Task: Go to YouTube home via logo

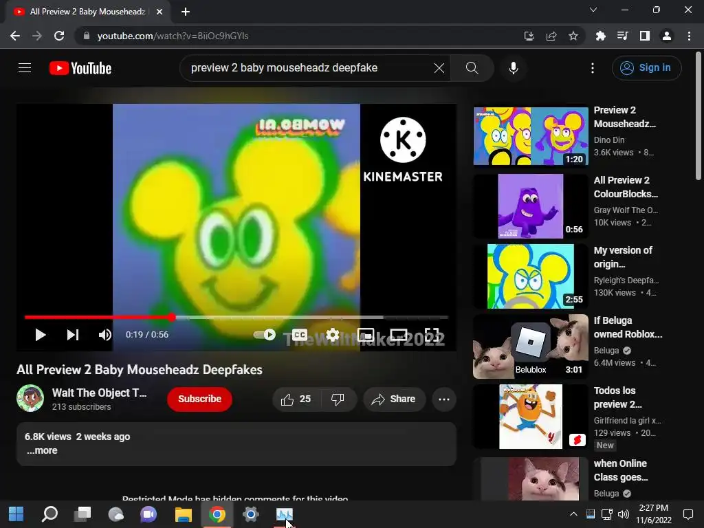Action: (80, 68)
